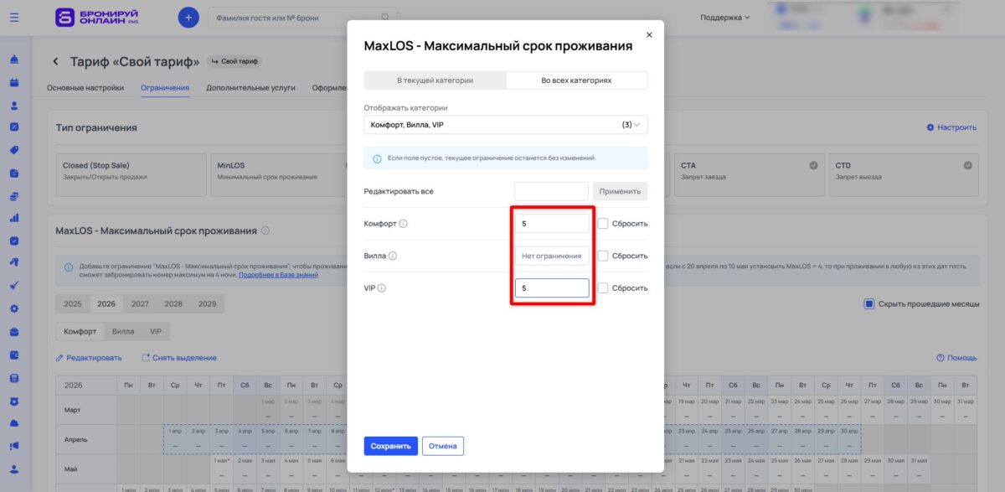Open the hamburger menu icon top left
This screenshot has height=492, width=1005.
pos(13,17)
